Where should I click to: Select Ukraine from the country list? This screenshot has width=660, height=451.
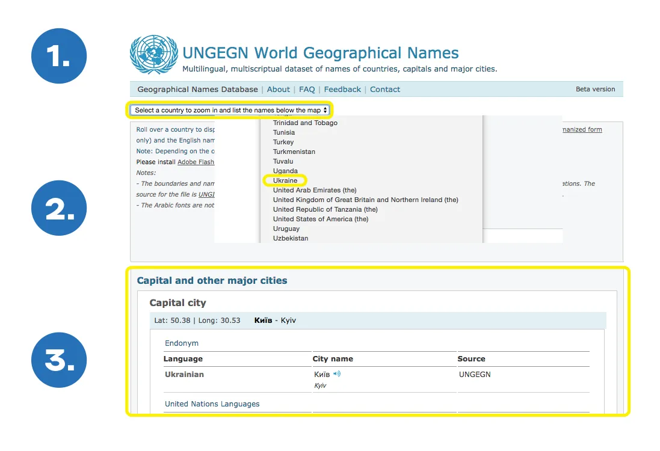[x=285, y=180]
